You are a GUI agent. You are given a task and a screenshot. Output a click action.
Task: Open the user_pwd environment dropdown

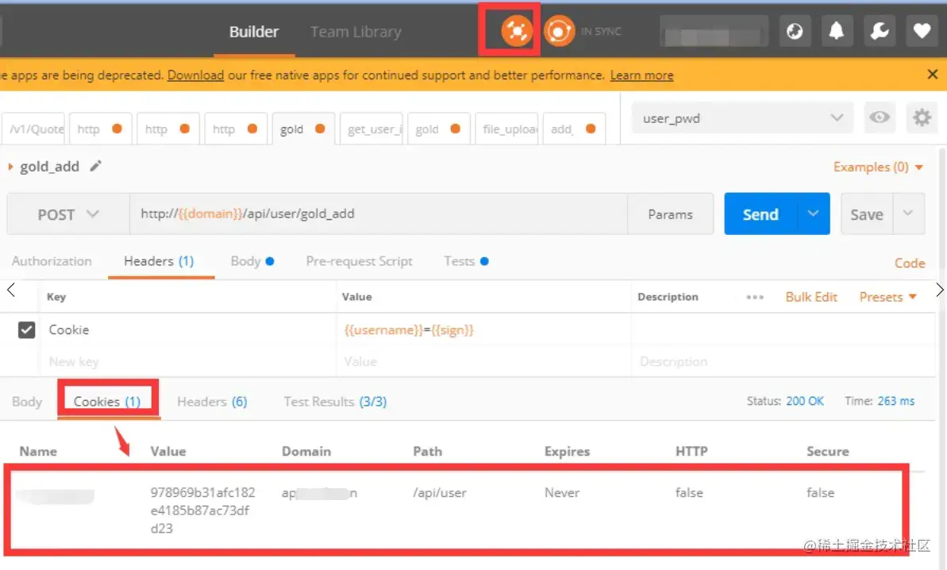click(742, 117)
